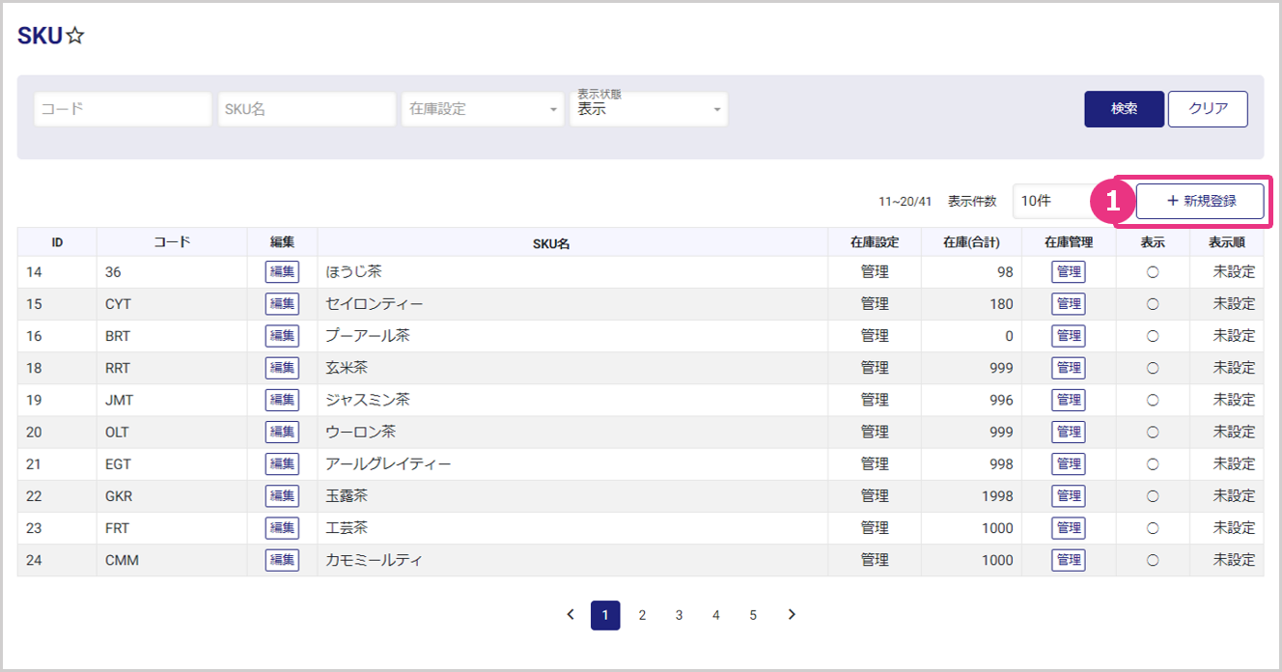Click the star icon next to SKU title
The width and height of the screenshot is (1282, 672).
pos(75,37)
